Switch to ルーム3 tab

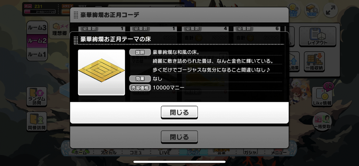[37, 28]
